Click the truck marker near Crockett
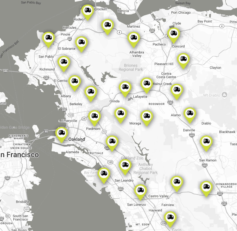This screenshot has width=237, height=231. (87, 11)
